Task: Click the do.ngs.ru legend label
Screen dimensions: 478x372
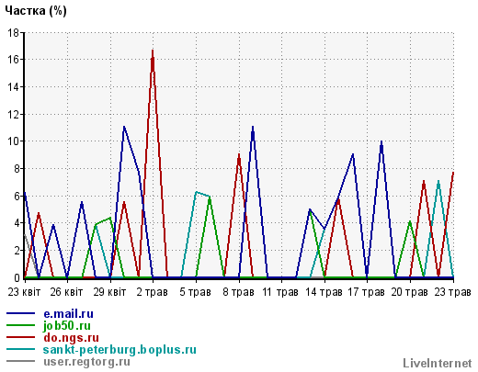Action: click(x=71, y=338)
